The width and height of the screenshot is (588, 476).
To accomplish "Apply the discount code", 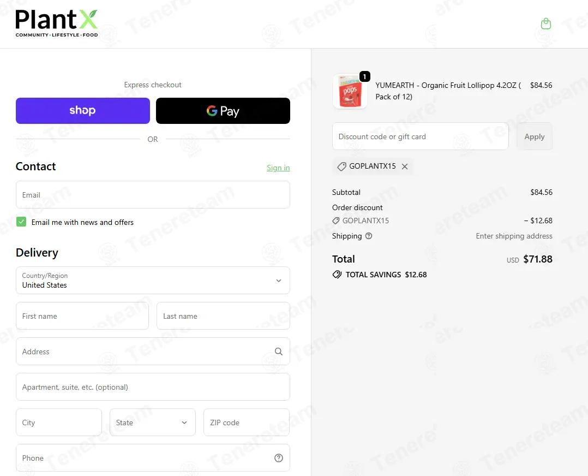I will [x=535, y=136].
